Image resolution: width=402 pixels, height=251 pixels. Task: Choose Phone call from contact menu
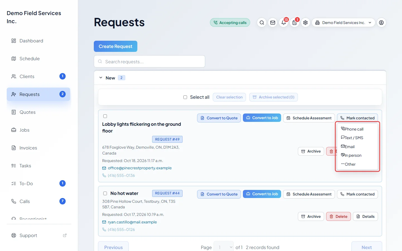(x=357, y=129)
